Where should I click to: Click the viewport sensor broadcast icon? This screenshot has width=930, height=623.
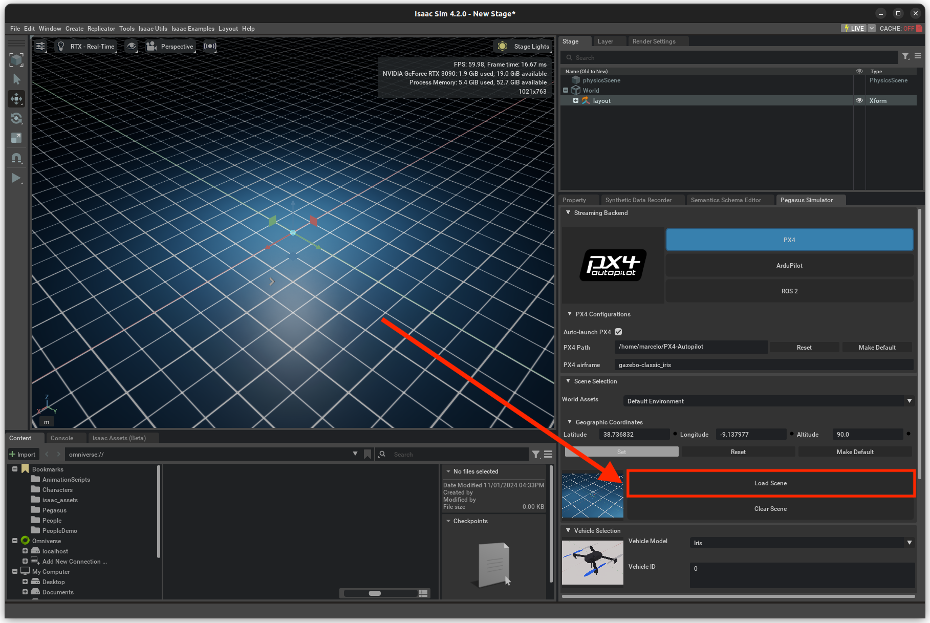(210, 47)
